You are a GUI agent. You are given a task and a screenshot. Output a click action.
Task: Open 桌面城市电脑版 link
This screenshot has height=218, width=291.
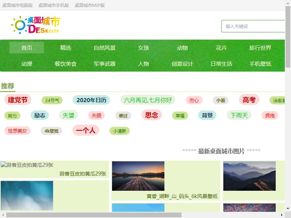17,5
